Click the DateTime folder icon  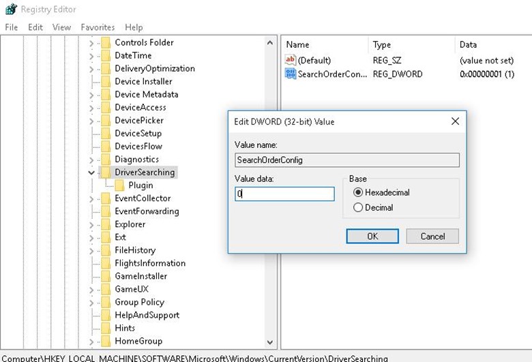click(106, 55)
